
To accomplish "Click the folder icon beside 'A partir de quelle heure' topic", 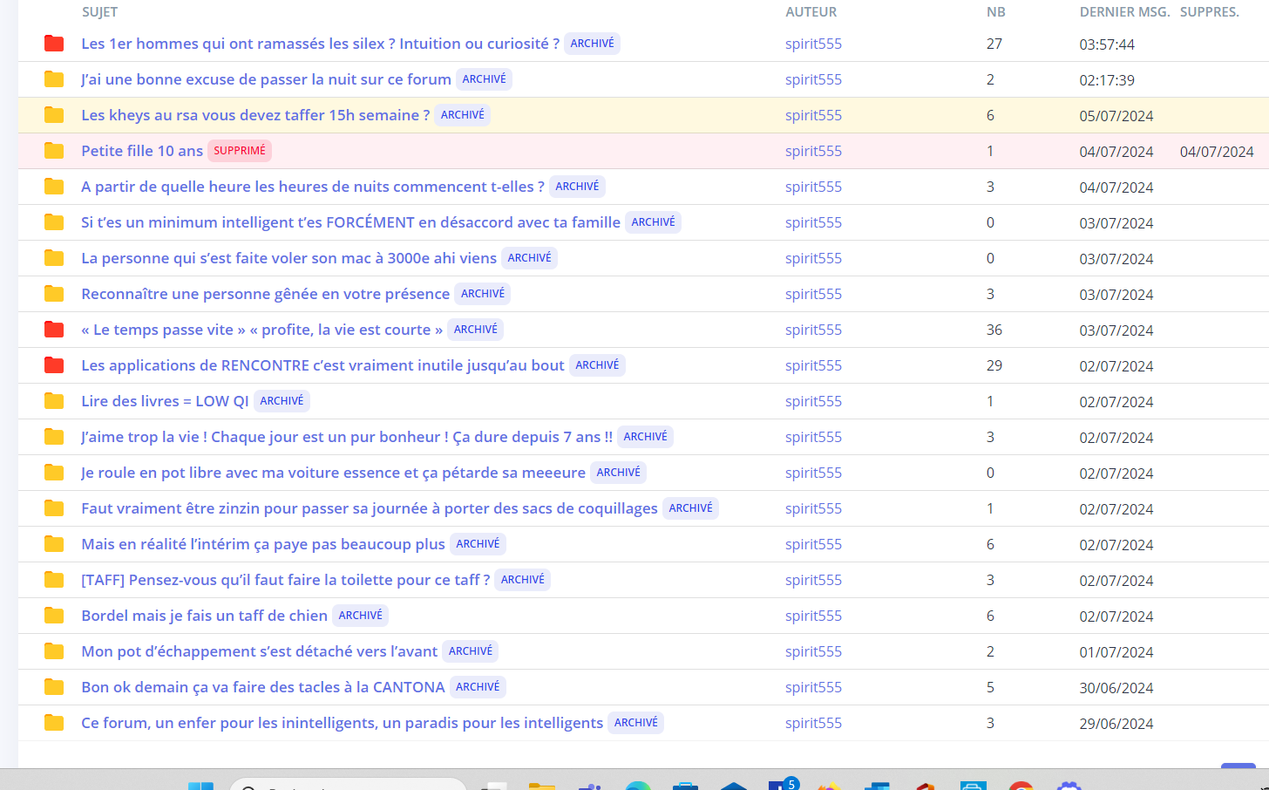I will pos(54,187).
